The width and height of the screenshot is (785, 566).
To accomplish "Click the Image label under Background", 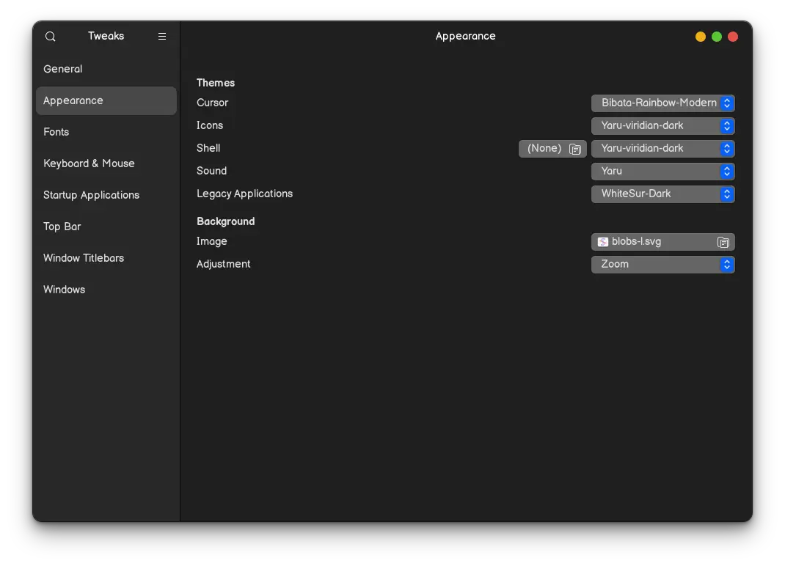I will point(212,242).
